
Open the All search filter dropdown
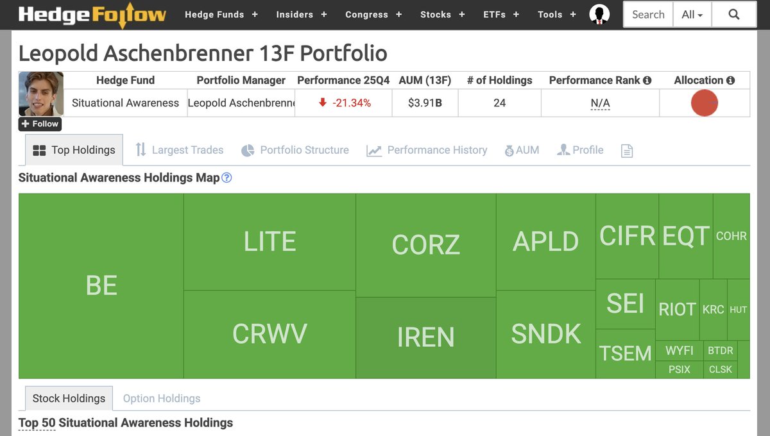pos(692,14)
